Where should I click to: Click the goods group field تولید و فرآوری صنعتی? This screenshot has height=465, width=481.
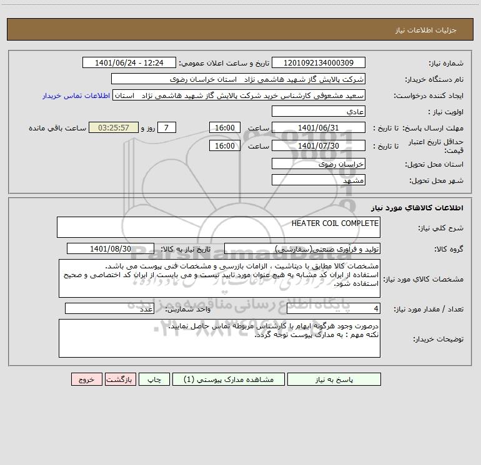click(x=302, y=248)
